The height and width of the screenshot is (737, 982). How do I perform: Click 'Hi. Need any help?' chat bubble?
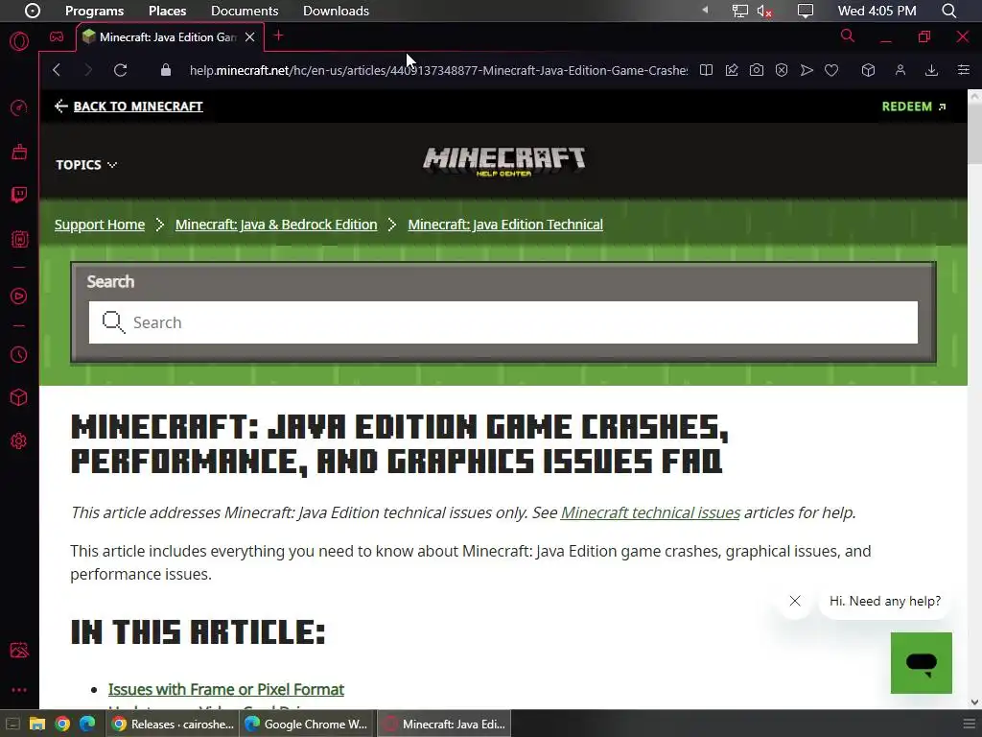point(885,601)
